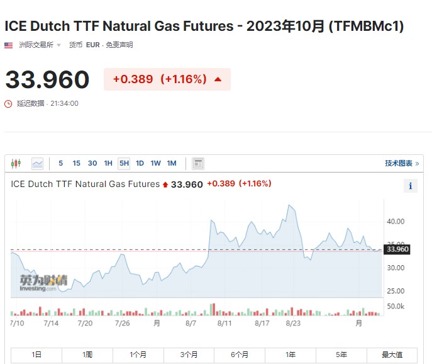The width and height of the screenshot is (432, 364).
Task: Click the 33.960 current price marker
Action: [x=397, y=249]
